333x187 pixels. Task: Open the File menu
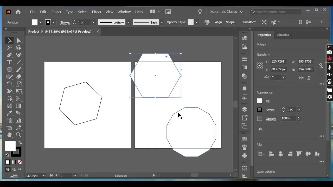click(33, 12)
